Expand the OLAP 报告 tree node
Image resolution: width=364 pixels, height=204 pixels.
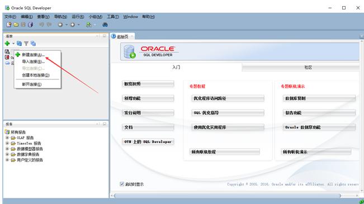point(7,137)
